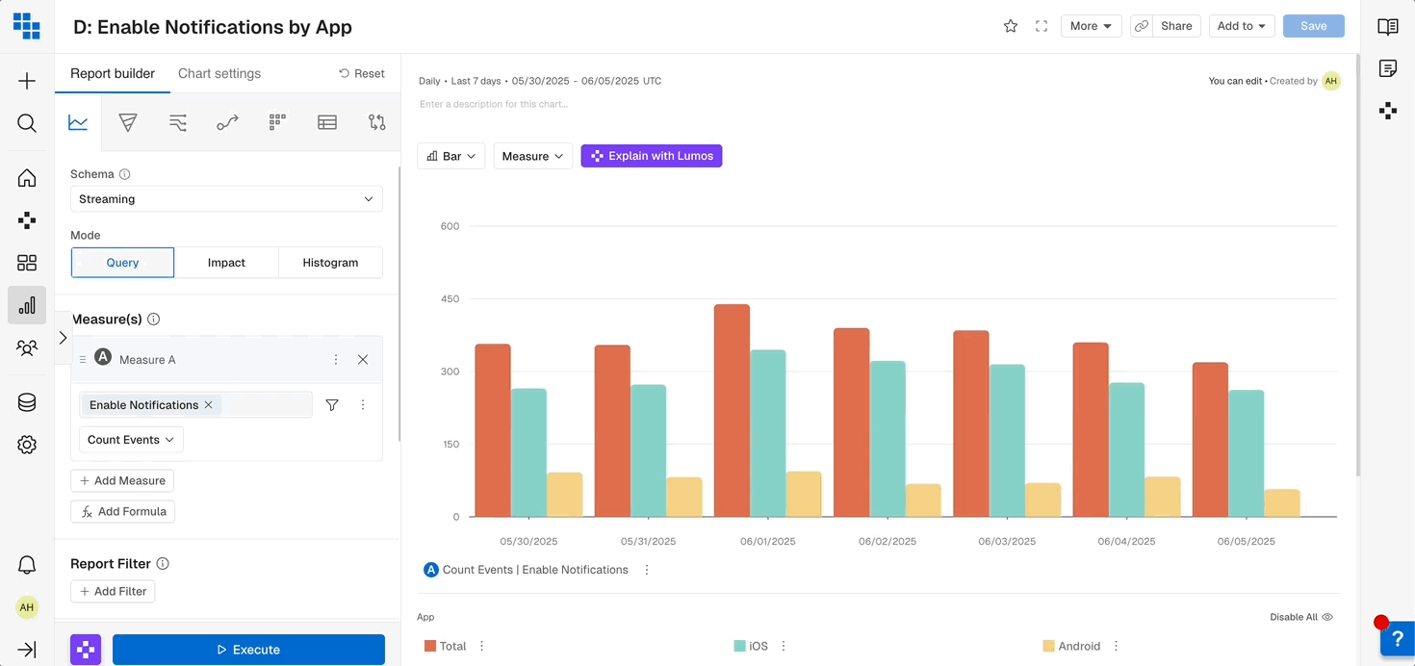Screen dimensions: 1415x666
Task: Click Explain with Lumos button
Action: coord(652,156)
